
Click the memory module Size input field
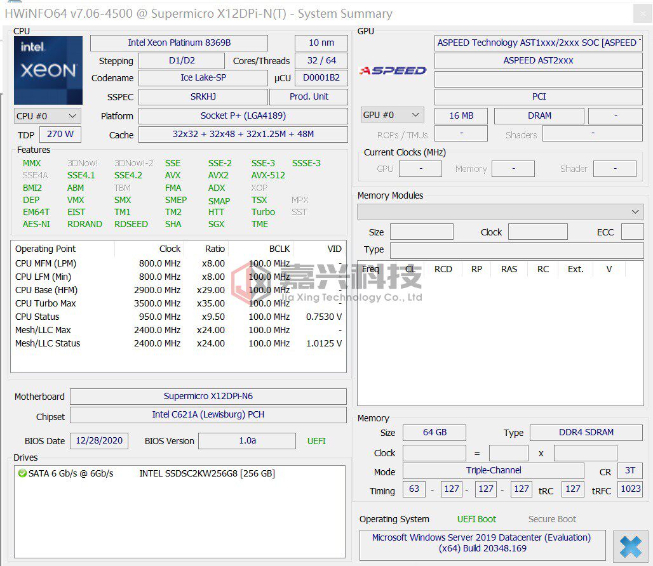pyautogui.click(x=421, y=232)
